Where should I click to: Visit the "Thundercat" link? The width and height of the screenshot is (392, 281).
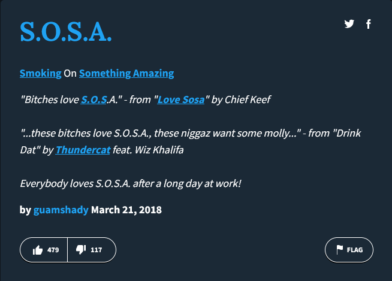83,150
